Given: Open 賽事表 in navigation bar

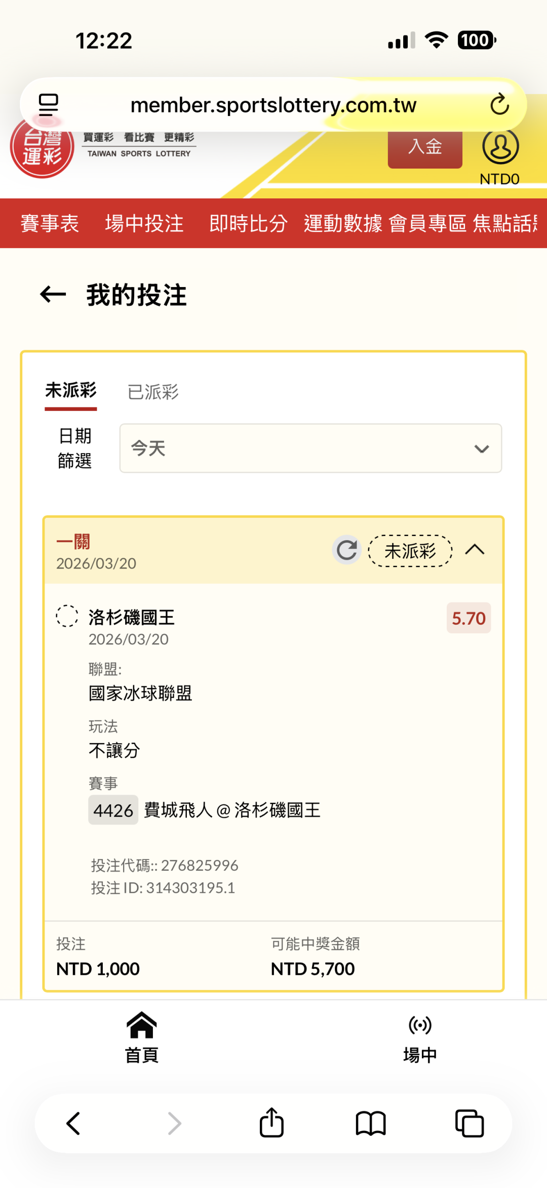Looking at the screenshot, I should [50, 223].
